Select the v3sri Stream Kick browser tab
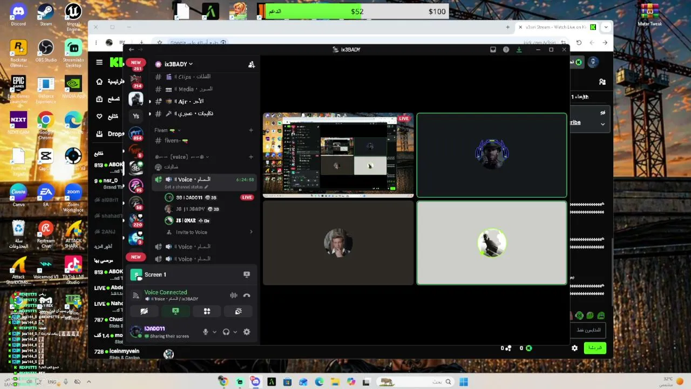691x389 pixels. coord(555,27)
